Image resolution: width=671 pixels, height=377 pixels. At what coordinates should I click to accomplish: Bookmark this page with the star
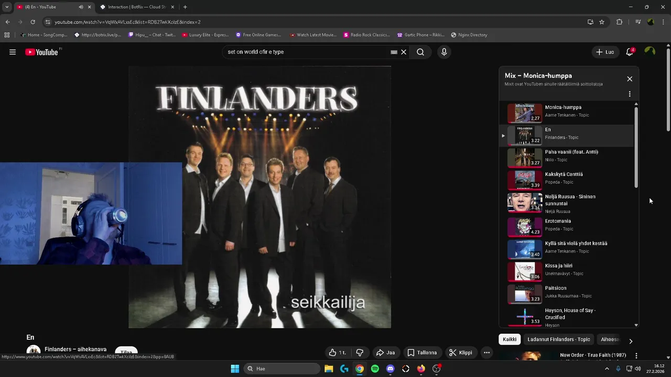602,22
